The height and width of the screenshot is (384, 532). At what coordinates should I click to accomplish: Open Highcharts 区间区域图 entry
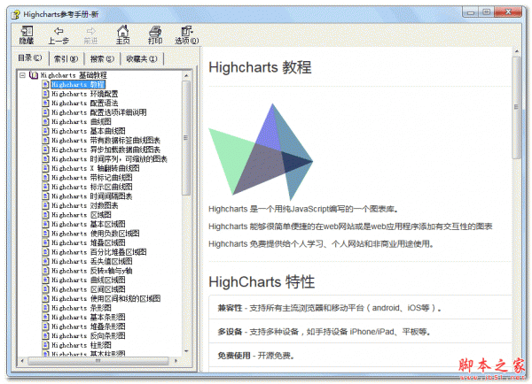88,289
